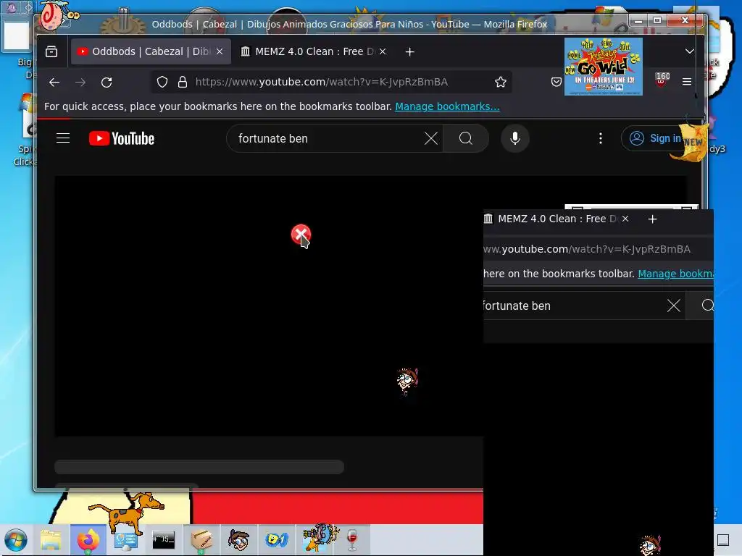Screen dimensions: 742x556
Task: Click the show desktop square icon
Action: tap(723, 540)
